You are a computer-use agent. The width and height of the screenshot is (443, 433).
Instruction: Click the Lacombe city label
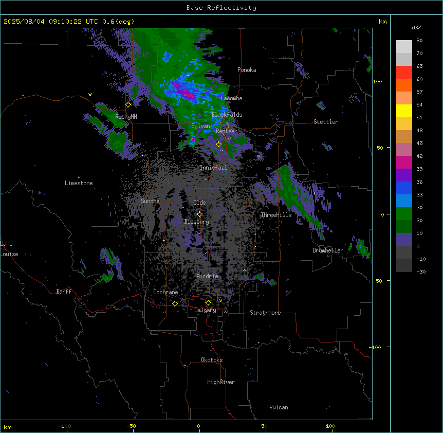[231, 98]
